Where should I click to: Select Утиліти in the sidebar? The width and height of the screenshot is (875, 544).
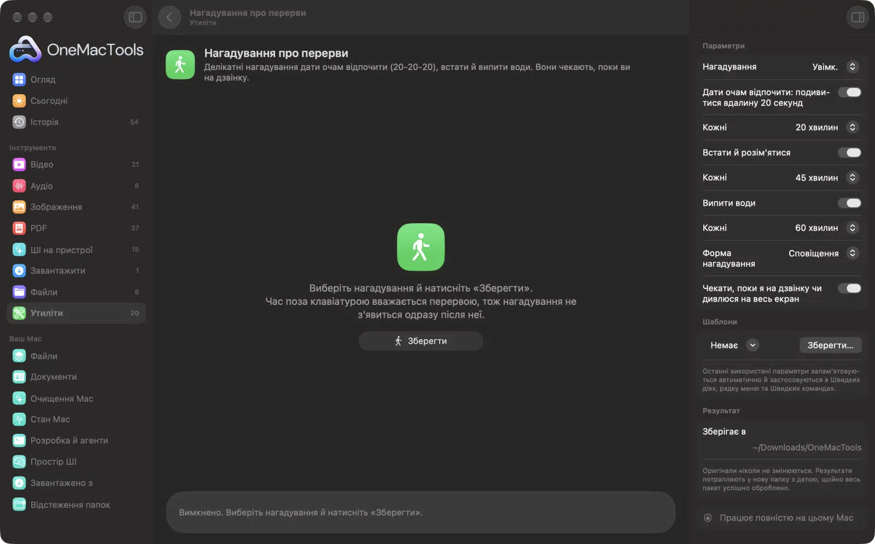point(77,313)
